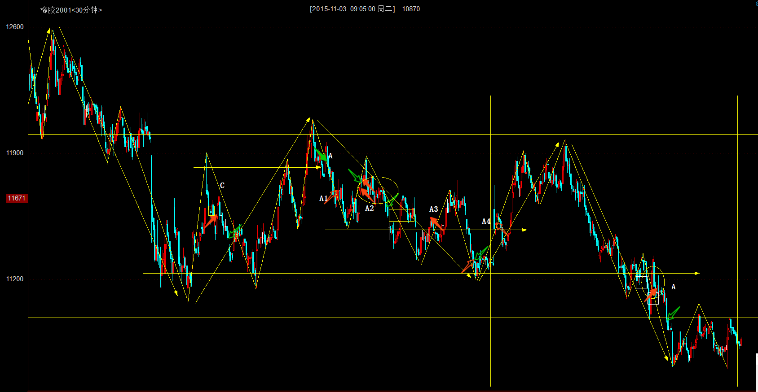Select the A2 text label
Image resolution: width=758 pixels, height=392 pixels.
point(369,209)
